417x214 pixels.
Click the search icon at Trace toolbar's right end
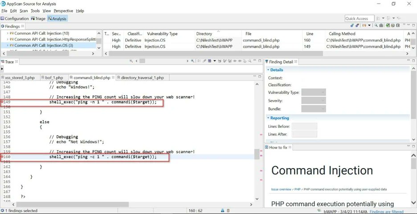click(x=250, y=61)
